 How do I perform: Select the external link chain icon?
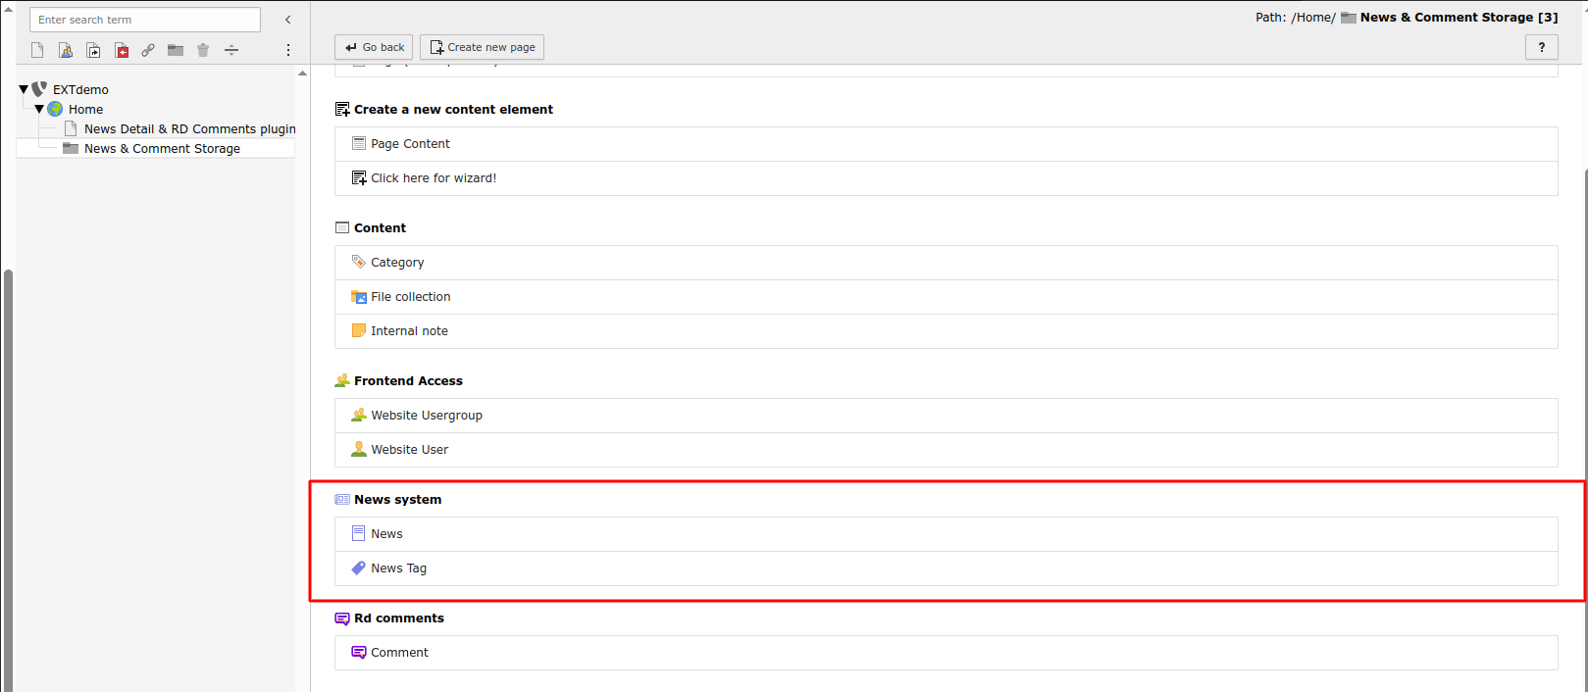coord(148,50)
